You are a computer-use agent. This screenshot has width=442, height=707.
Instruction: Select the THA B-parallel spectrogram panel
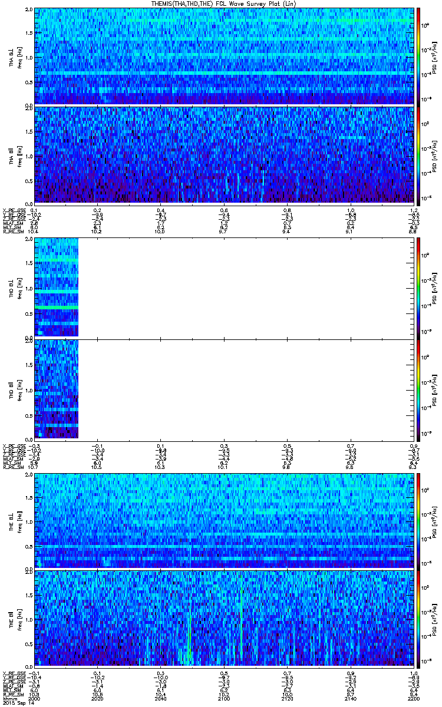[225, 154]
